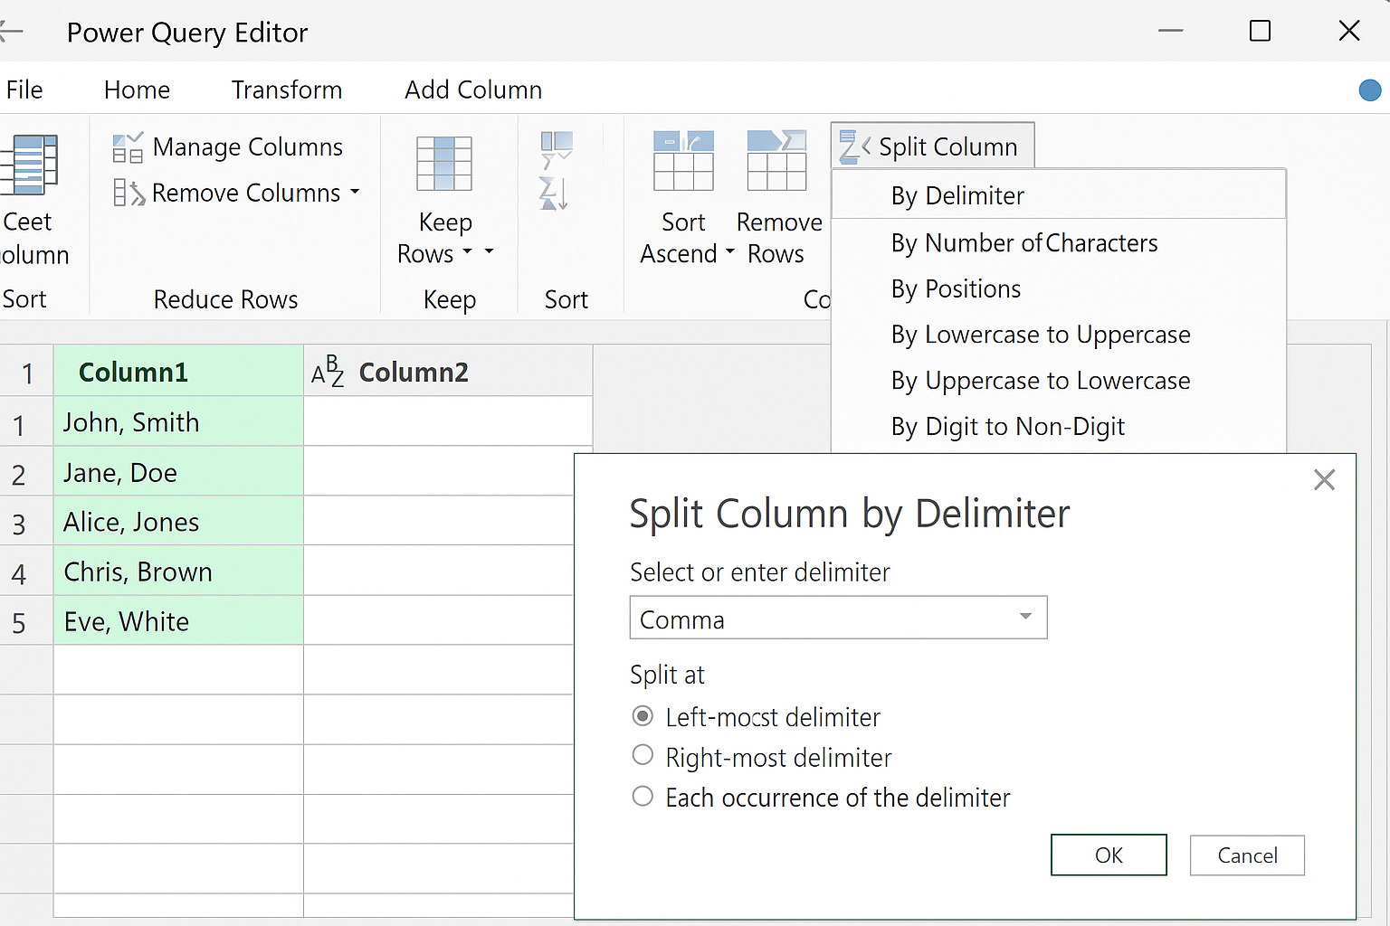Click the sort Z-A descending icon
The height and width of the screenshot is (926, 1390).
[553, 194]
